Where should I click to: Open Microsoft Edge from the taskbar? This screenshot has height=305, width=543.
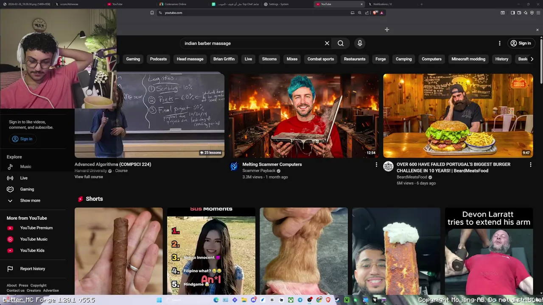pos(216,300)
